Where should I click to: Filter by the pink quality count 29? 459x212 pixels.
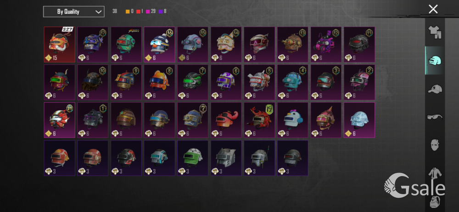pos(151,11)
